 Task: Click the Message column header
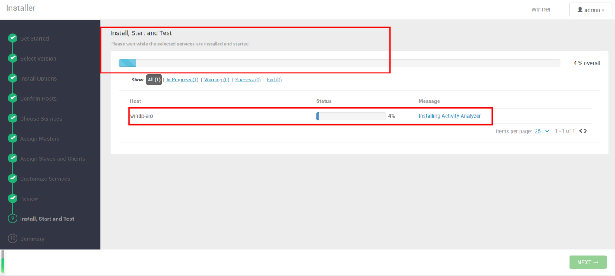(x=429, y=101)
